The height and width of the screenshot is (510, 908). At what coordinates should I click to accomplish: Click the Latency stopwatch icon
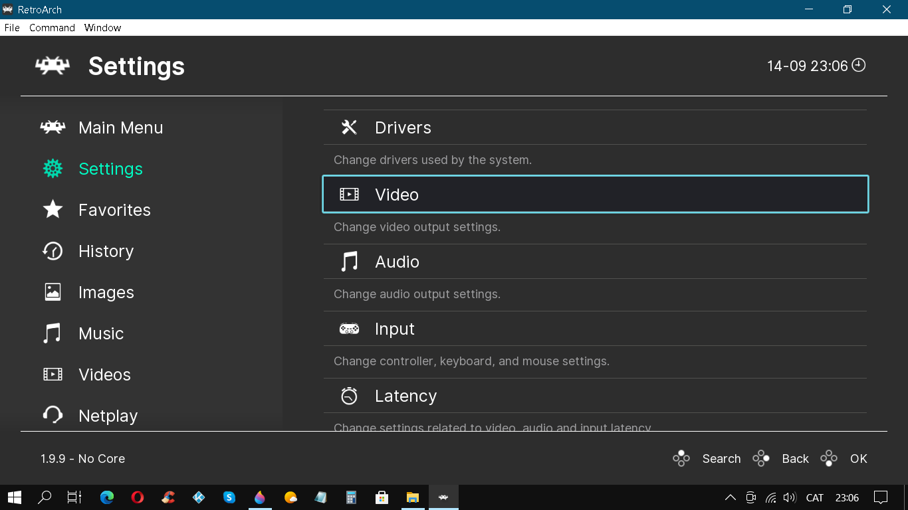349,396
